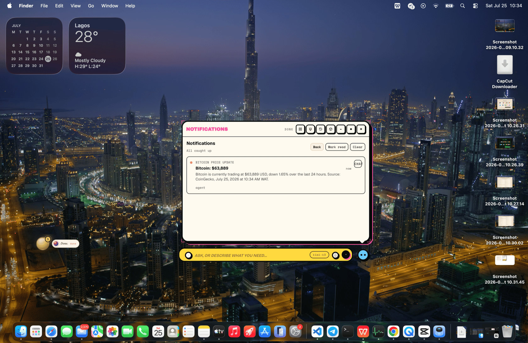Open Telegram from the Dock
This screenshot has width=528, height=343.
coord(333,331)
